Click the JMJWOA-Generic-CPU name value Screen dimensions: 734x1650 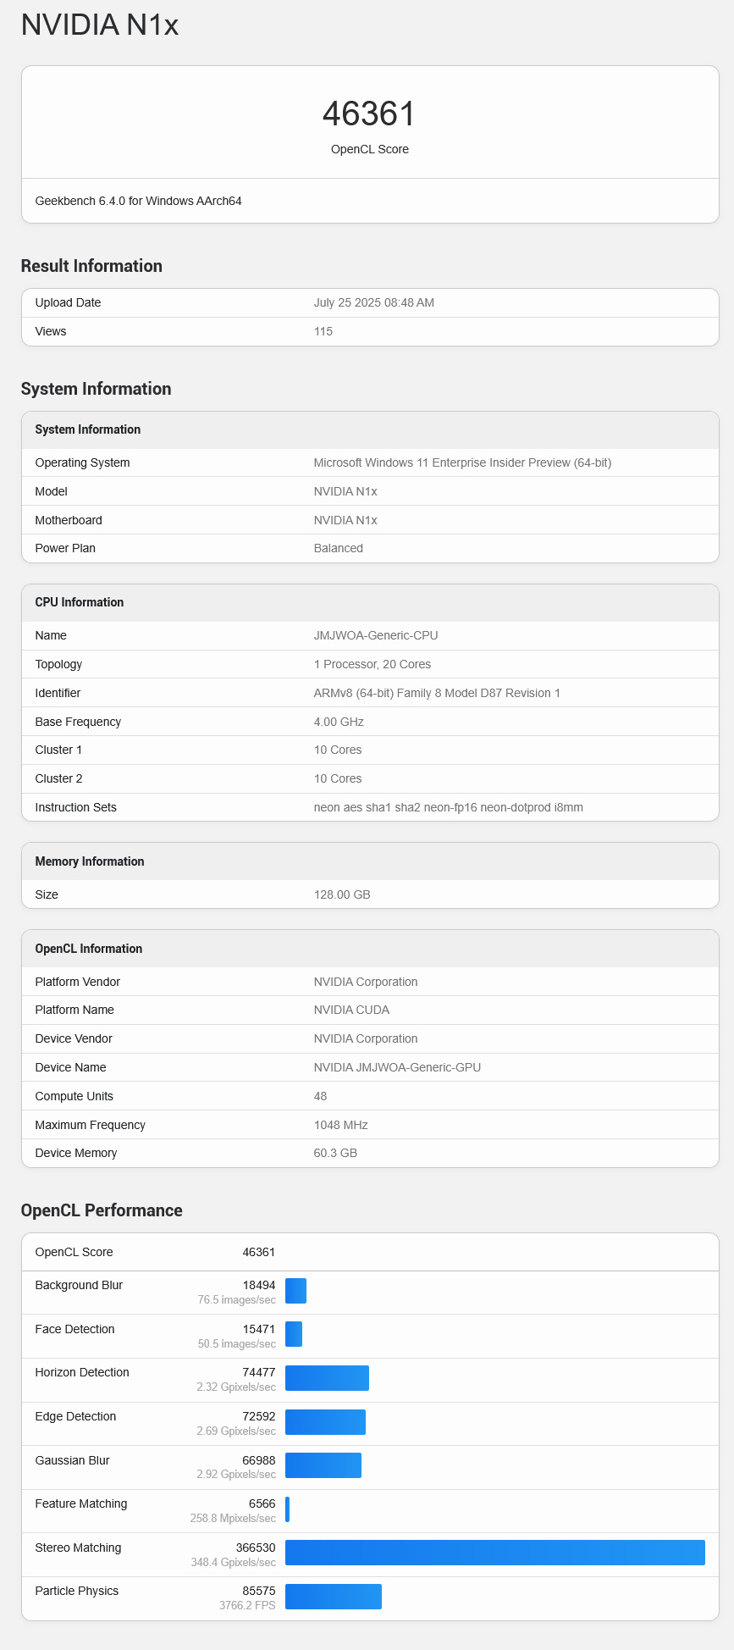(x=376, y=635)
